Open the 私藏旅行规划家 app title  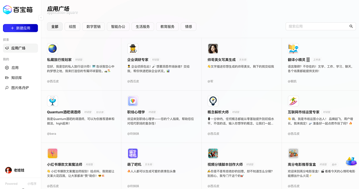[59, 60]
